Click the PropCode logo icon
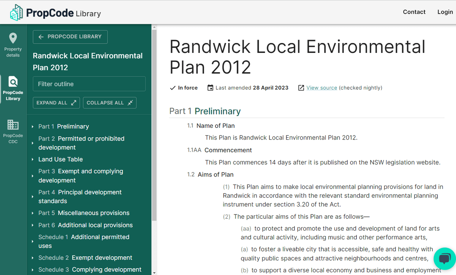The width and height of the screenshot is (456, 275). pyautogui.click(x=17, y=13)
